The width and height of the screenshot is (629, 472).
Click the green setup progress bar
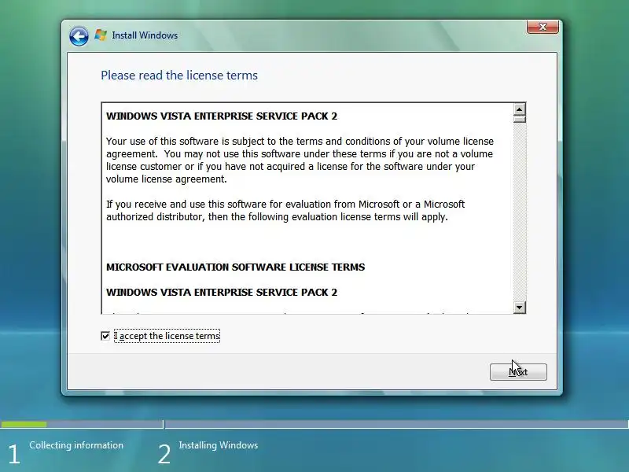coord(24,424)
